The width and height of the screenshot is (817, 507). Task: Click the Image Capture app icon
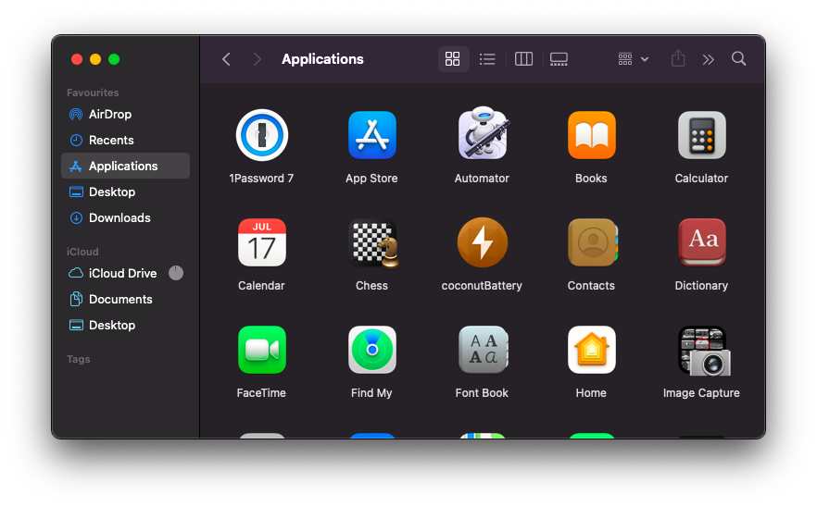[704, 351]
